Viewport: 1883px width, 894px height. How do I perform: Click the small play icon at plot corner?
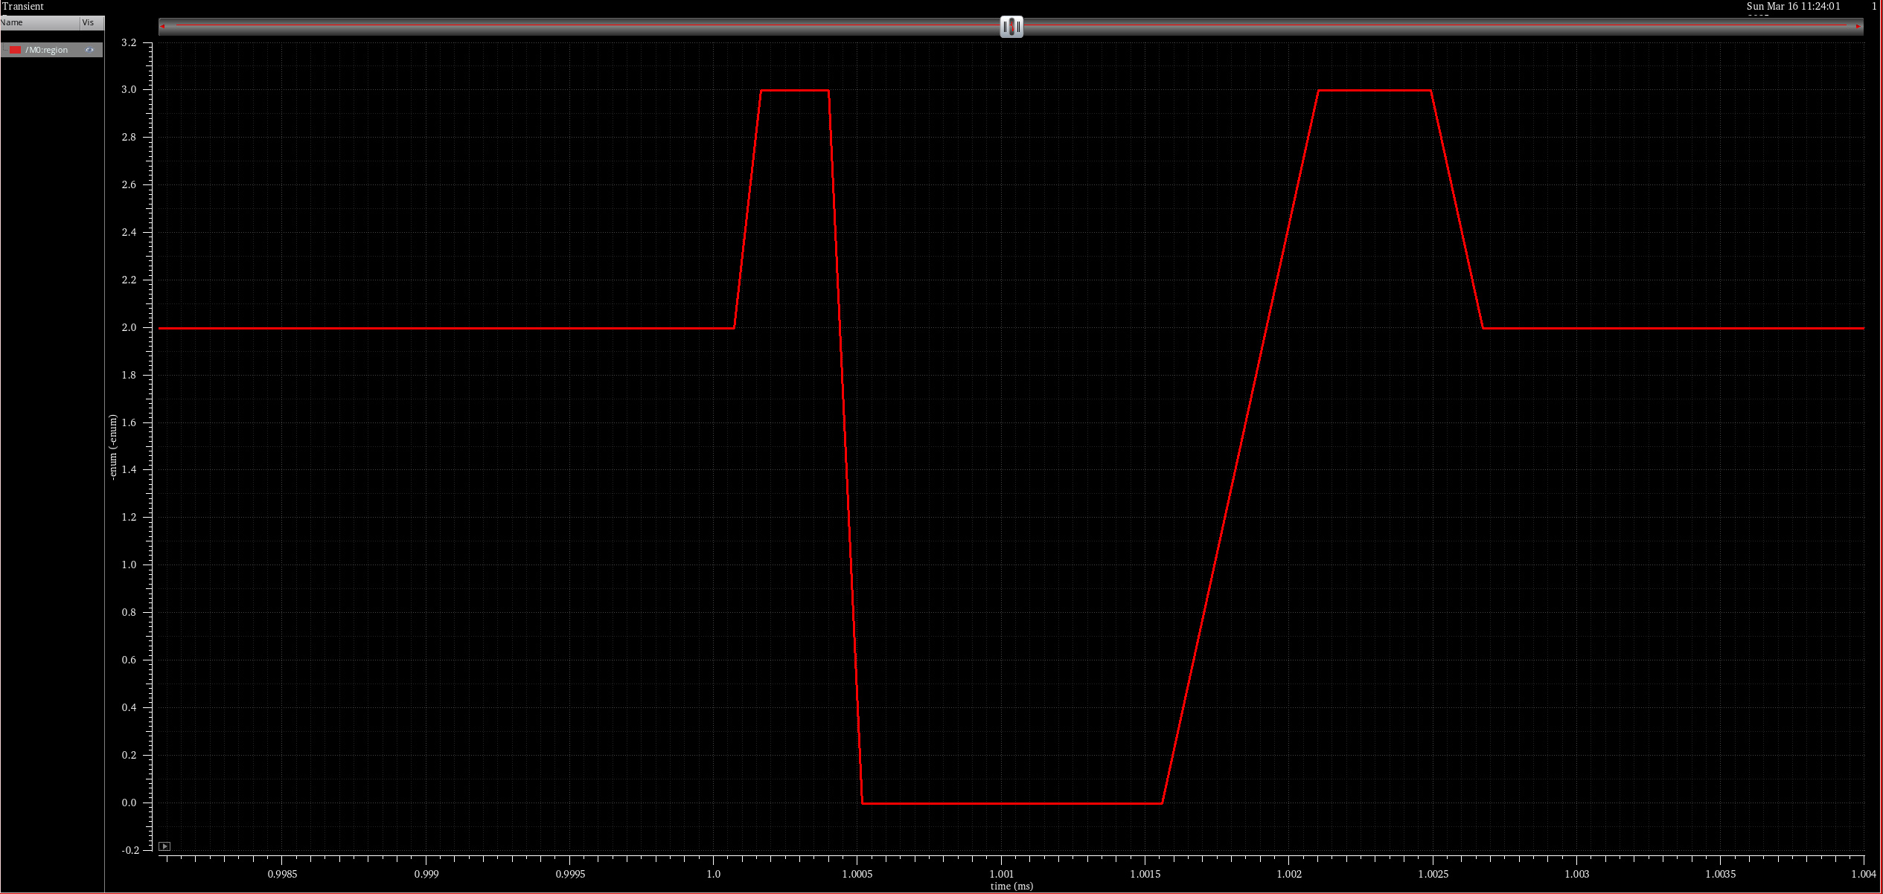click(164, 846)
